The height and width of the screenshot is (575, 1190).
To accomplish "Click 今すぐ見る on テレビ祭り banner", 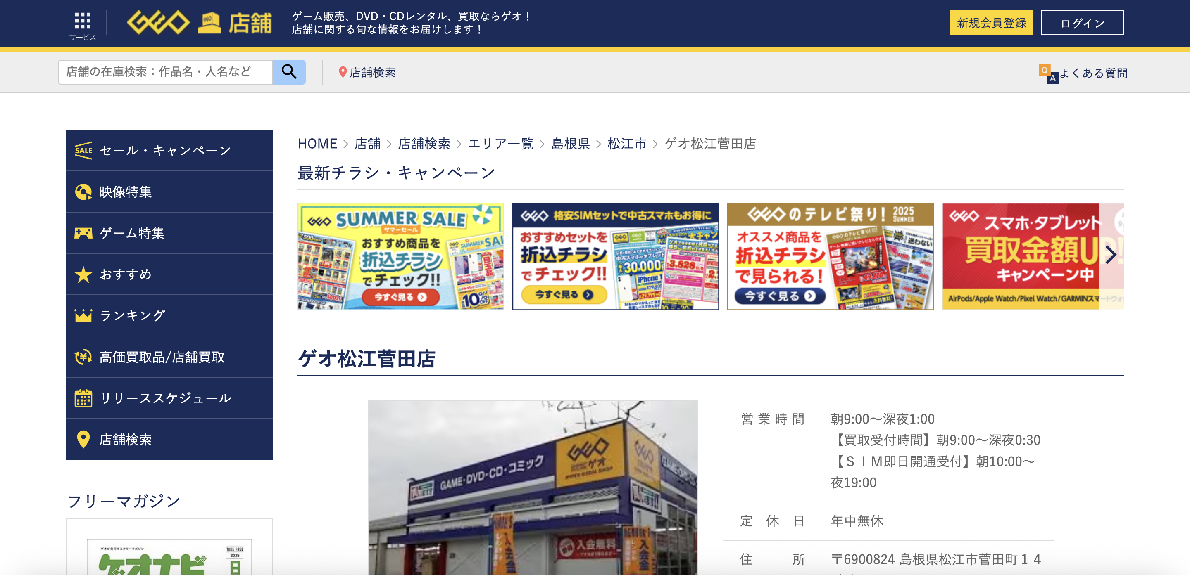I will [780, 296].
